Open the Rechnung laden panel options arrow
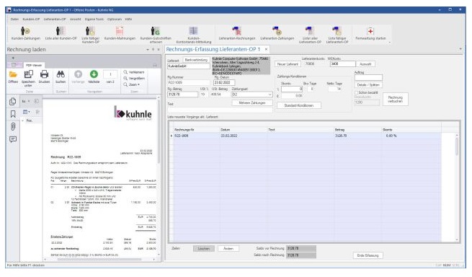 [x=148, y=50]
